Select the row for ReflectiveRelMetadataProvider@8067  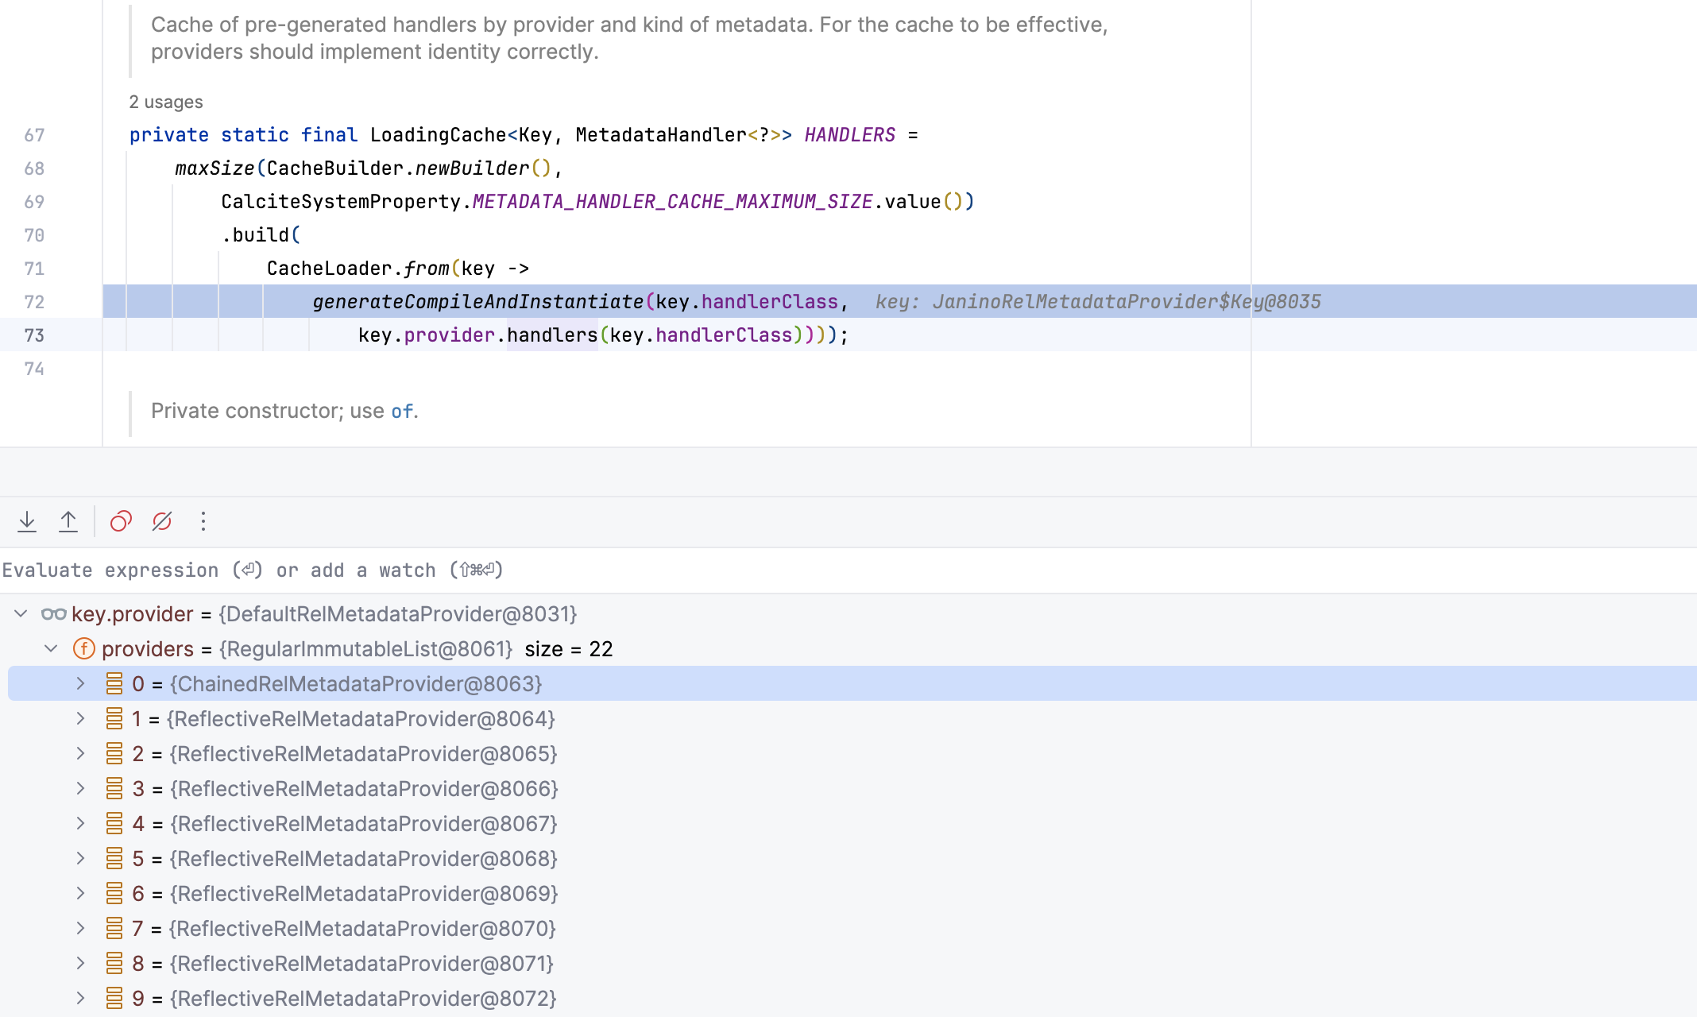[x=364, y=824]
